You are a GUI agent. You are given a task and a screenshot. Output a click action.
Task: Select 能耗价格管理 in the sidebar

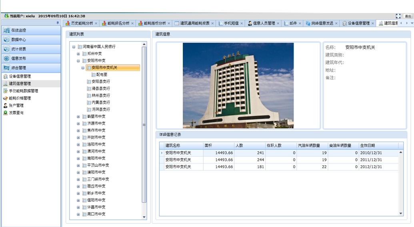coord(20,98)
